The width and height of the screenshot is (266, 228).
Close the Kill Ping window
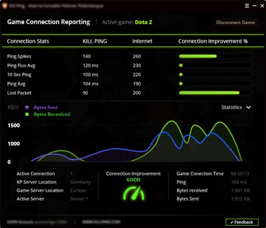[x=262, y=6]
